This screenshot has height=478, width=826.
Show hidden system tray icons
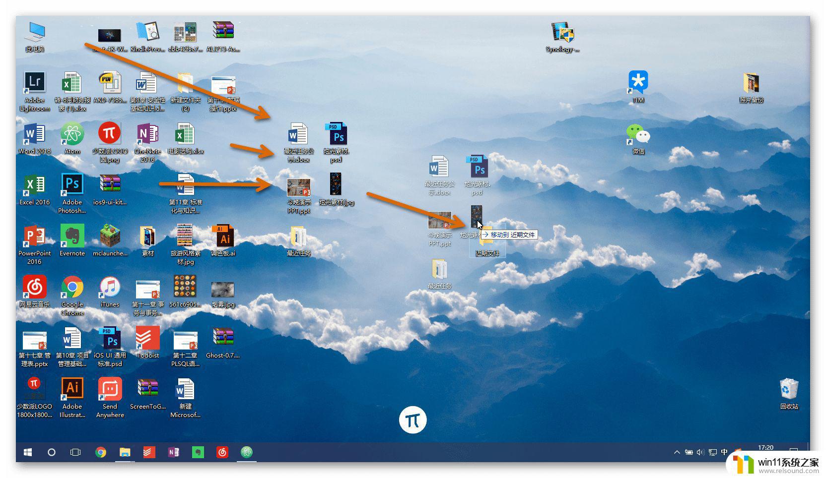tap(676, 452)
